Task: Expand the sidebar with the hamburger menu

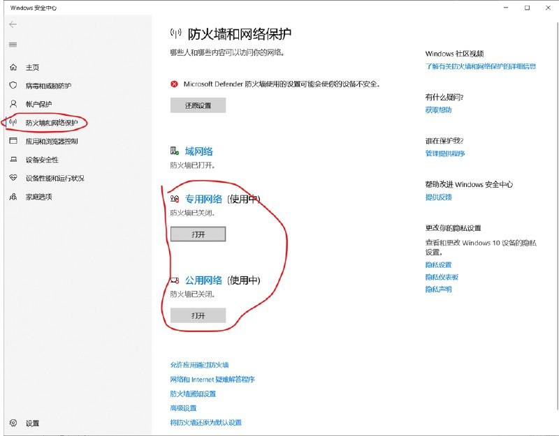Action: tap(13, 45)
